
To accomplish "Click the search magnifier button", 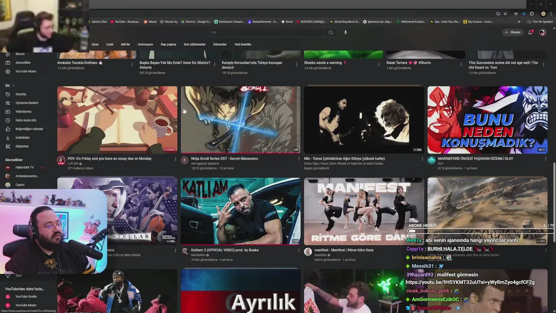I will [331, 32].
